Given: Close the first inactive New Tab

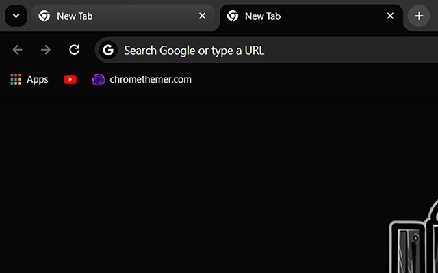Looking at the screenshot, I should [x=203, y=16].
